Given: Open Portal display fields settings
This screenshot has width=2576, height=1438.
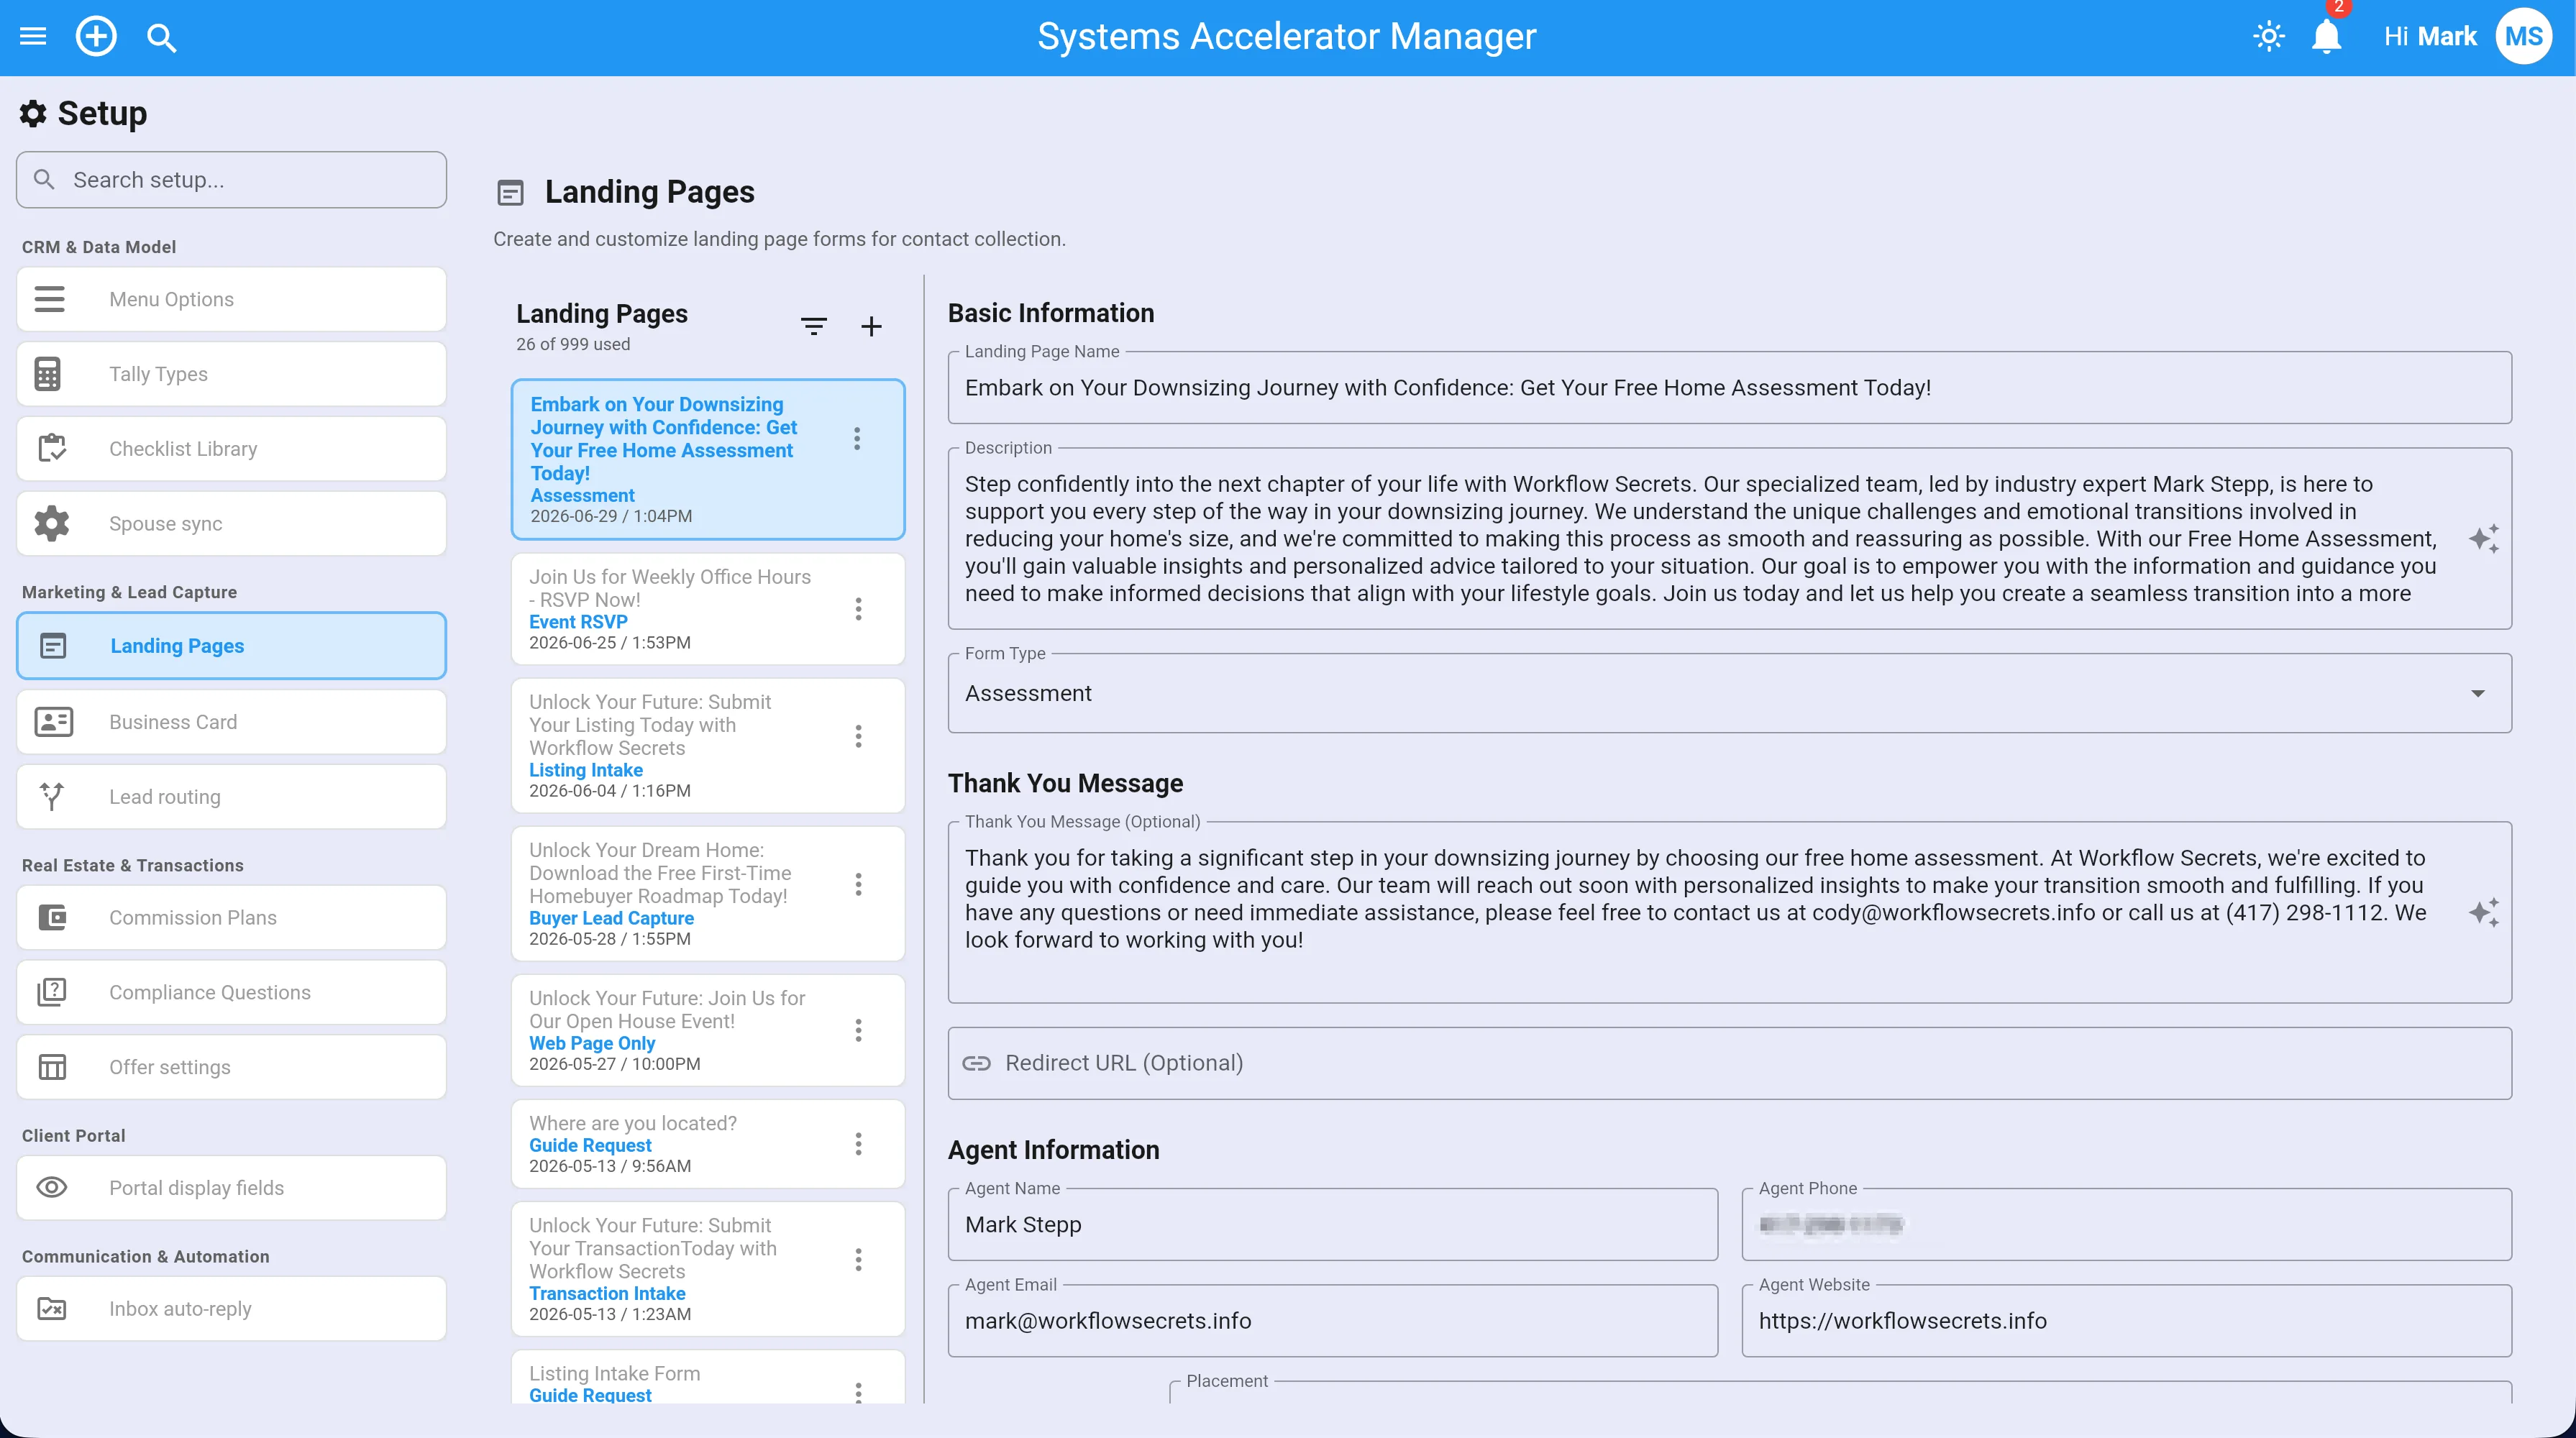Looking at the screenshot, I should 231,1187.
